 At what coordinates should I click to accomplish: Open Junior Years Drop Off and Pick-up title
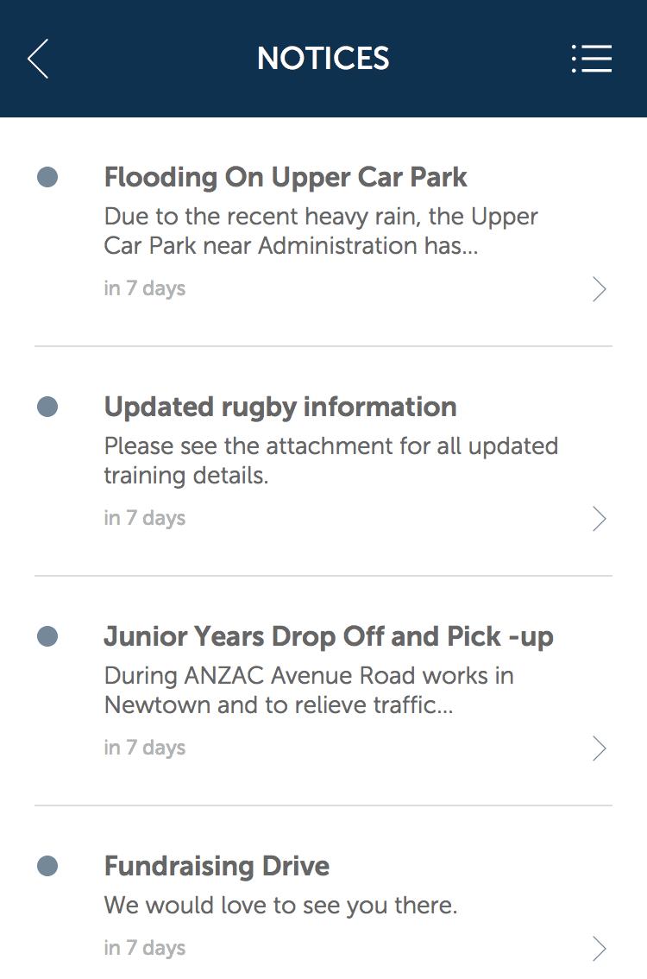pos(329,636)
